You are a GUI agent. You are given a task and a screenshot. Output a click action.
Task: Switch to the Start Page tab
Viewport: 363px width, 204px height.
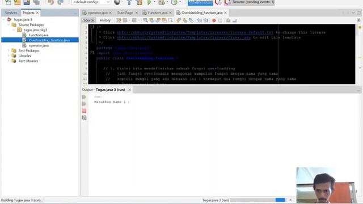[125, 12]
